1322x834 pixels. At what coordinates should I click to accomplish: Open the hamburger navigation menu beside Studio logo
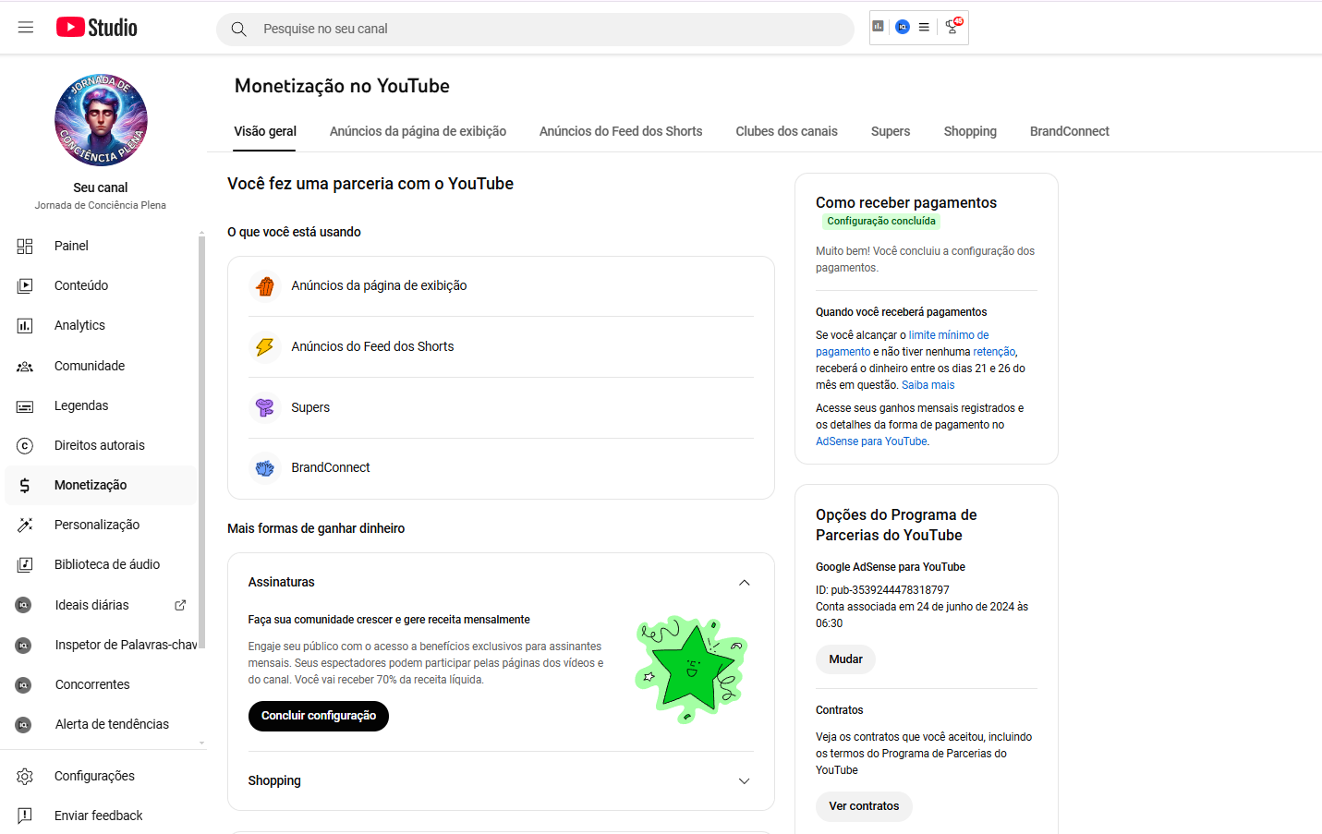[26, 28]
